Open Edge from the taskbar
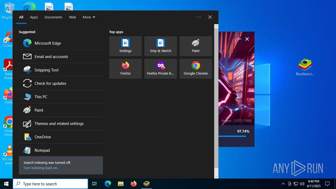The height and width of the screenshot is (189, 336). 108,184
